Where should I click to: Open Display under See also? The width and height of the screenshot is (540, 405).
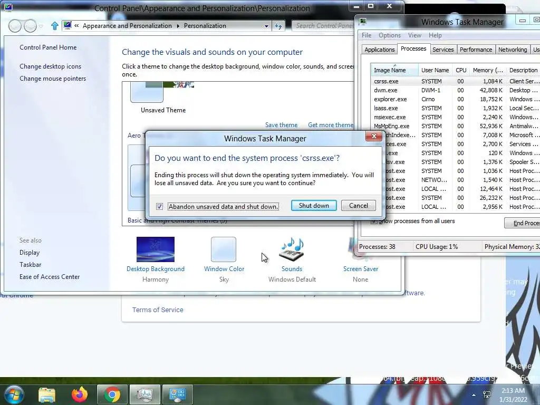(x=30, y=253)
